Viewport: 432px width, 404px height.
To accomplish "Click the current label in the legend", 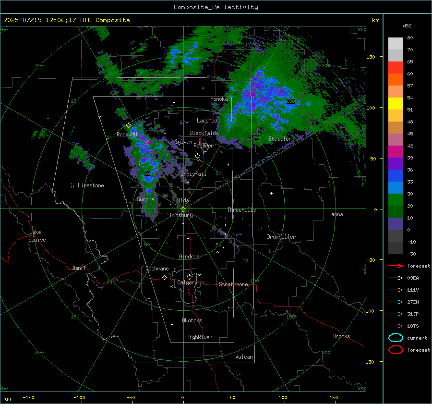I will click(417, 338).
